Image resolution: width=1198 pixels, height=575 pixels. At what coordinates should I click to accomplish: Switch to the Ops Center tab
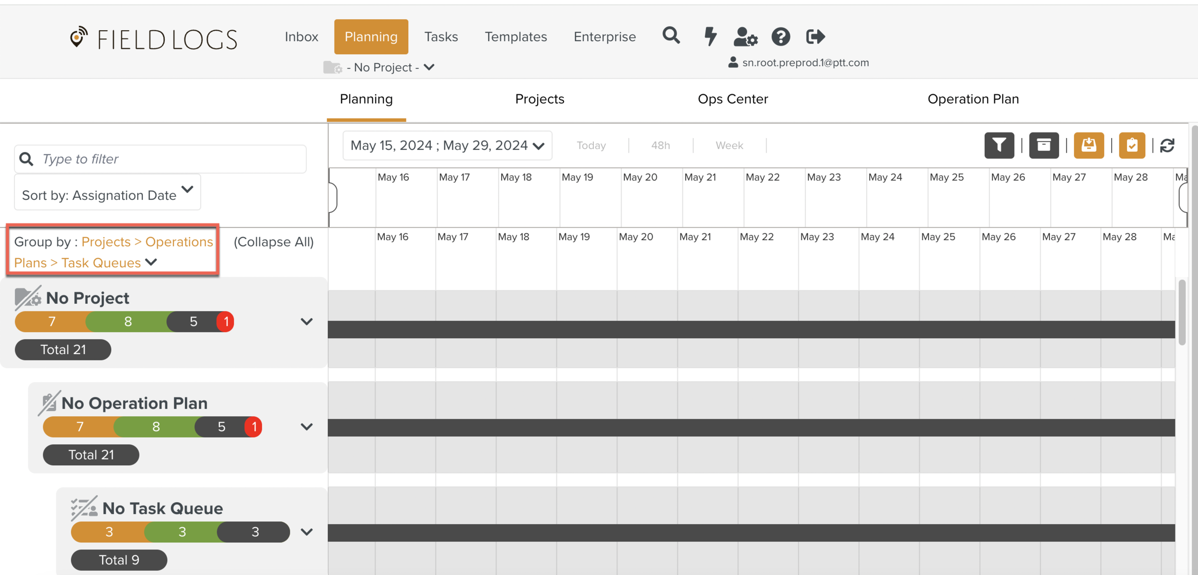(732, 99)
